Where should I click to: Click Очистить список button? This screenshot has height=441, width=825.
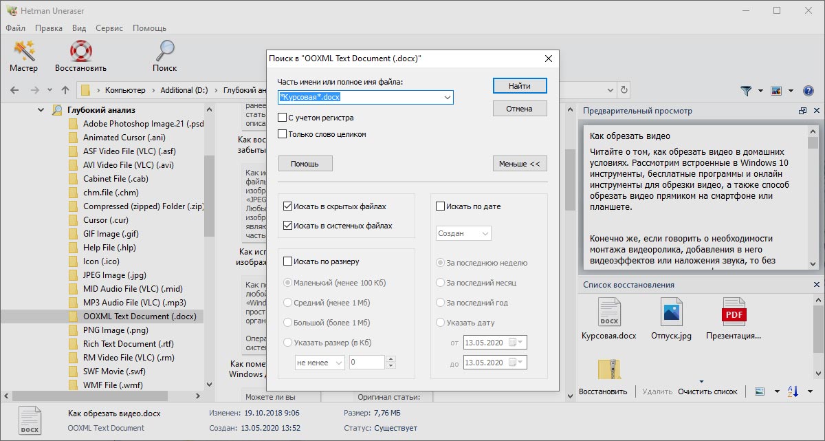tap(707, 391)
